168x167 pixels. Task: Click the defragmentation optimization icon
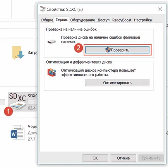pyautogui.click(x=52, y=72)
